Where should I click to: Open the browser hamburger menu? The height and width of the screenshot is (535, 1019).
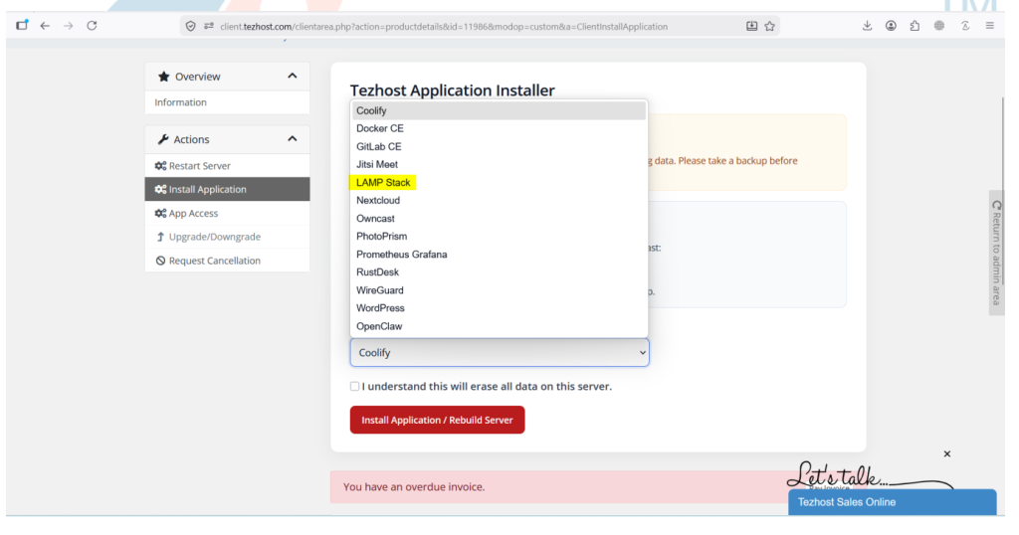(990, 26)
